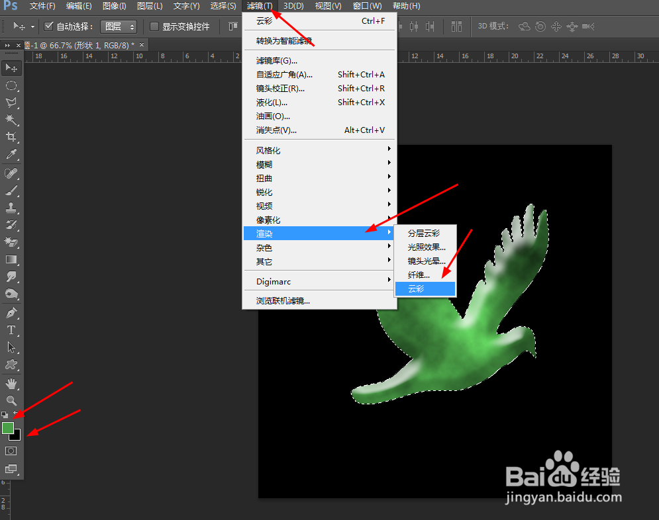Expand the 视频 submenu
The width and height of the screenshot is (659, 520).
[x=319, y=206]
